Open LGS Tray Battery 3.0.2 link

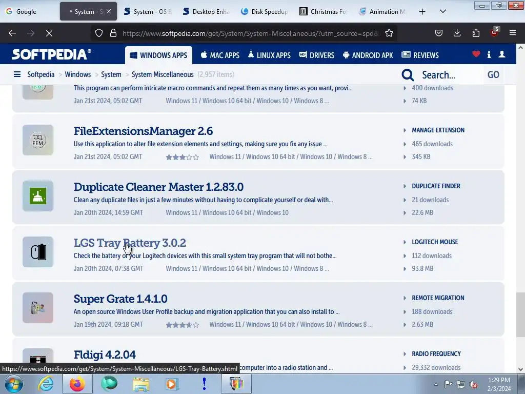tap(130, 243)
